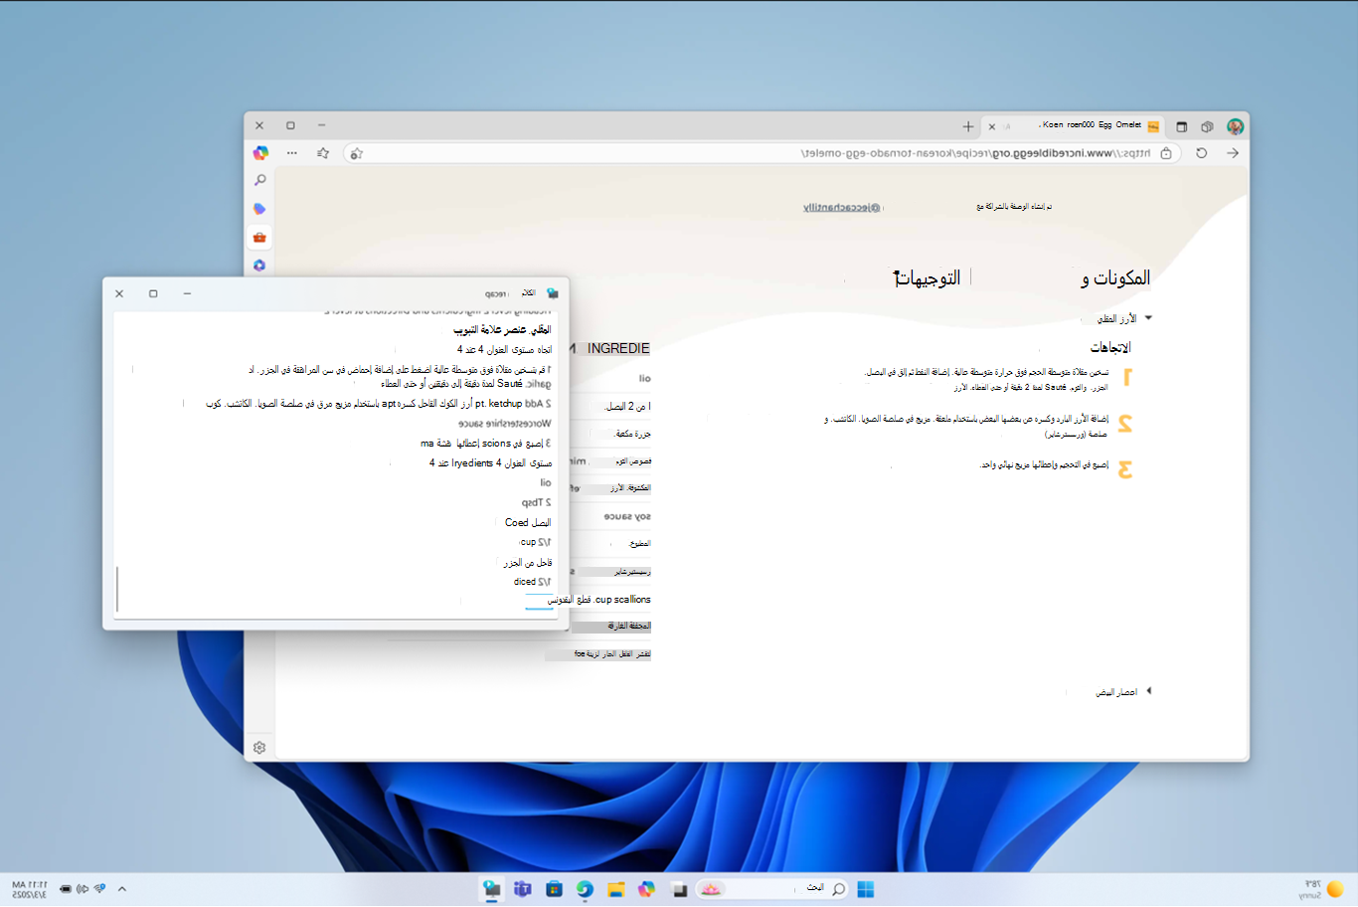Open Edge settings and more ellipsis
This screenshot has width=1358, height=907.
click(291, 153)
